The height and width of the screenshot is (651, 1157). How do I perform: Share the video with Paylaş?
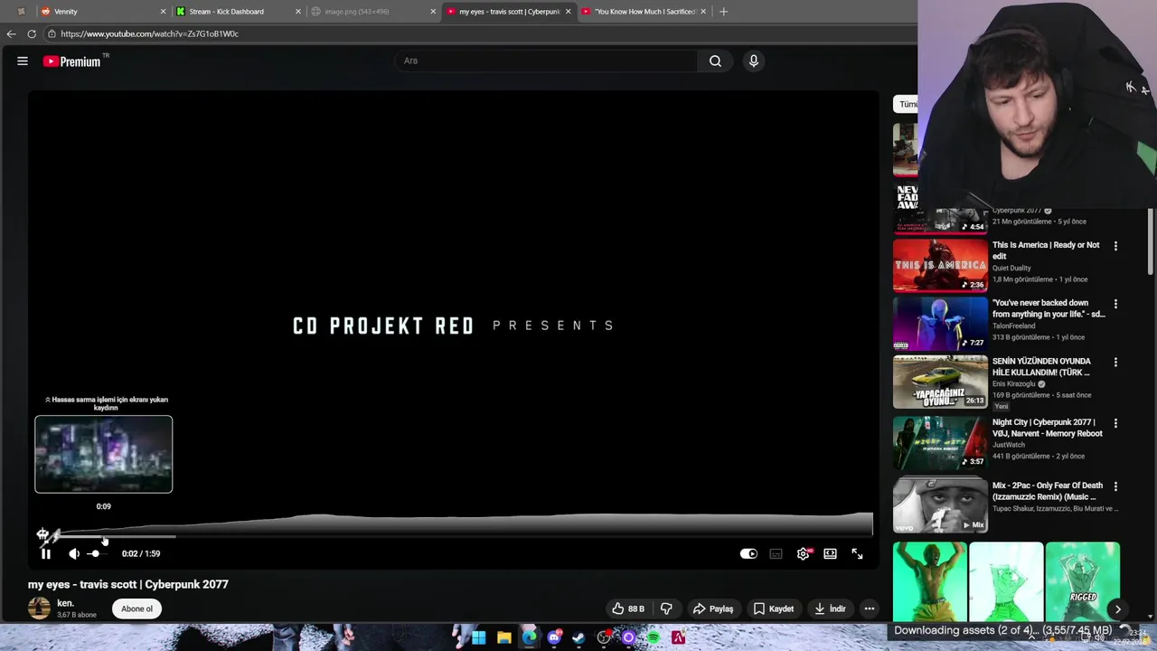713,609
